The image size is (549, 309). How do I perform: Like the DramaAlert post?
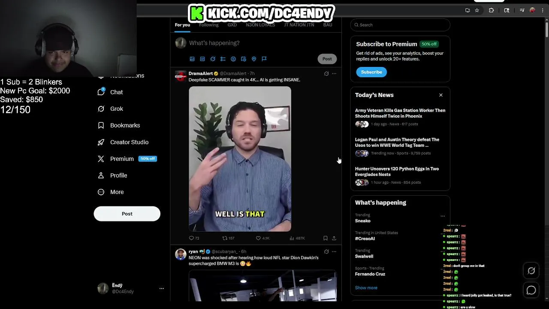pyautogui.click(x=262, y=238)
